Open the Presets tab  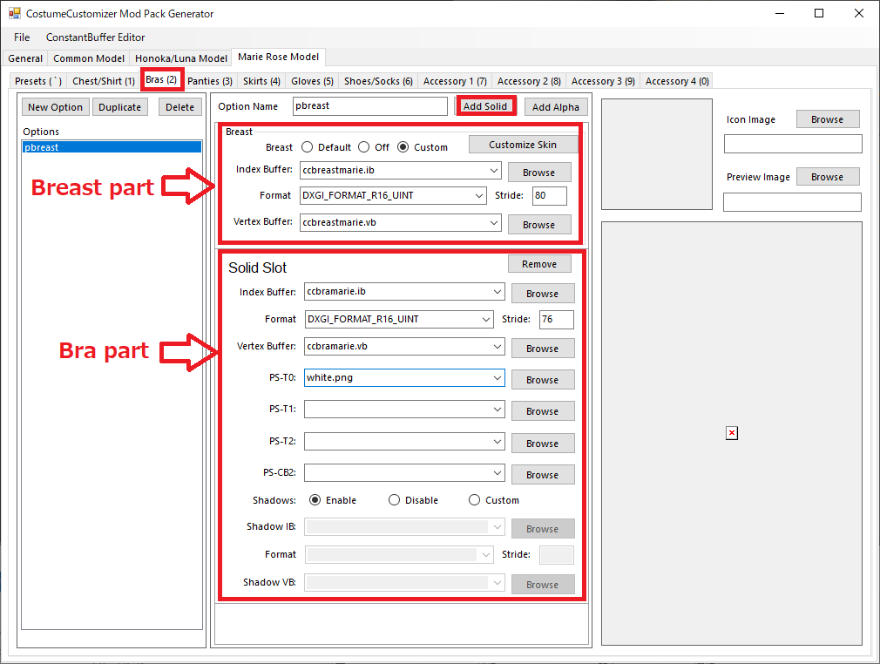coord(38,81)
